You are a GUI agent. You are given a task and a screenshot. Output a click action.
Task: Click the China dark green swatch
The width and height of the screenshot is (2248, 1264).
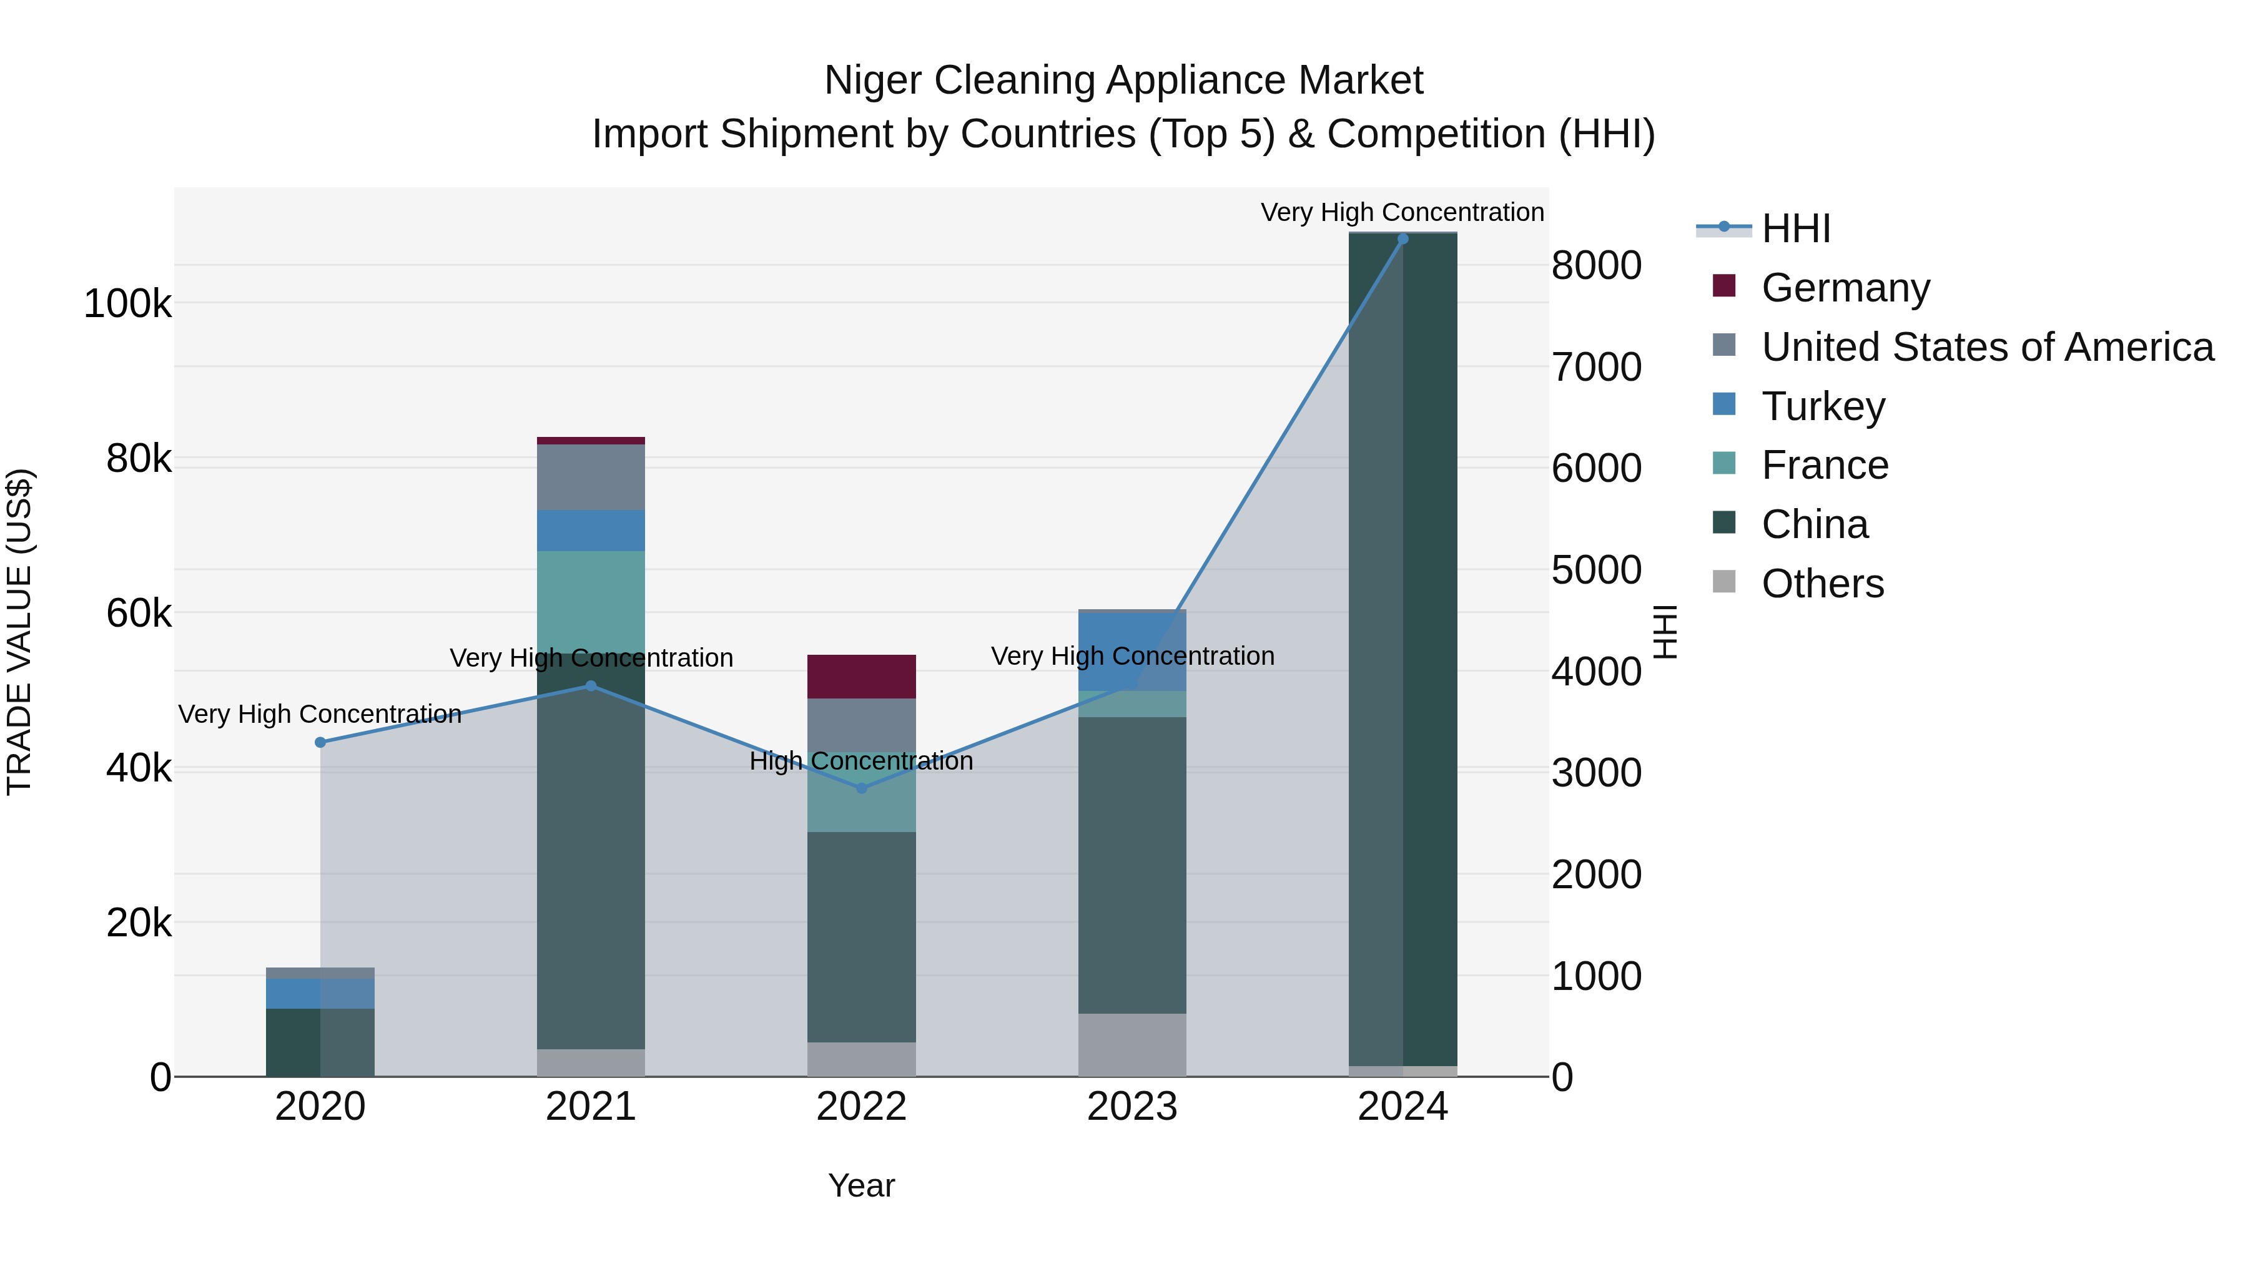1724,522
